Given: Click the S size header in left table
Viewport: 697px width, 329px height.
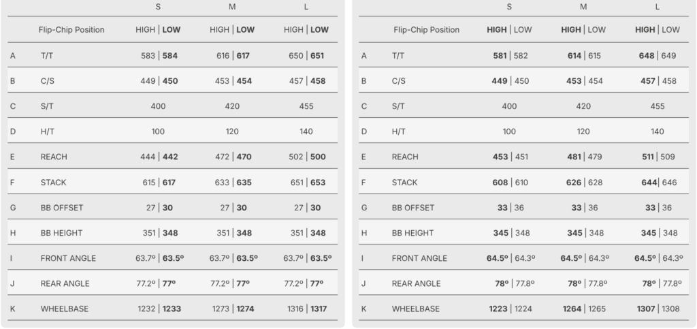Looking at the screenshot, I should (x=158, y=7).
